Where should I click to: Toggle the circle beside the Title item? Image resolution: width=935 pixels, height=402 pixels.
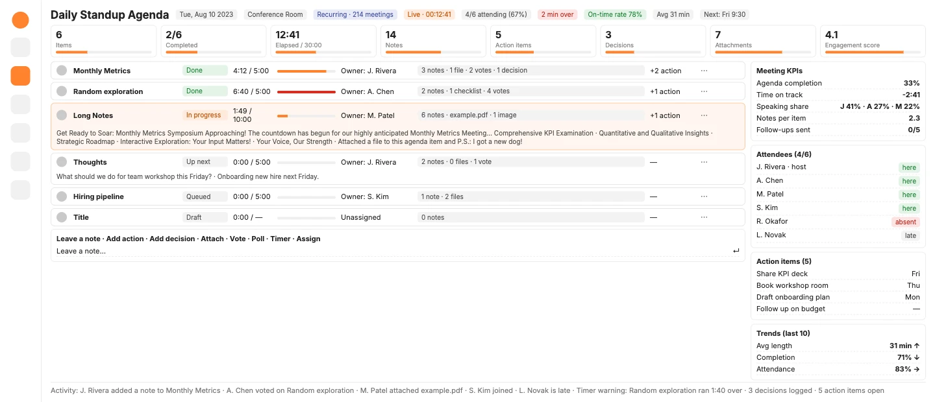click(62, 217)
